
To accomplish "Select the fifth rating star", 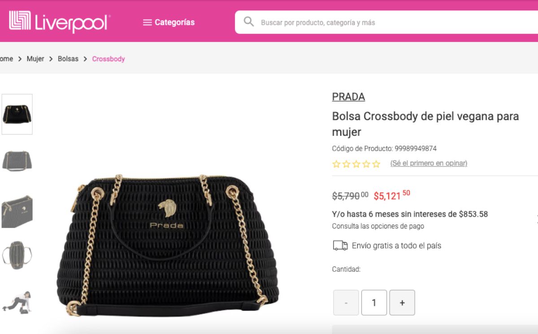I will [x=376, y=164].
